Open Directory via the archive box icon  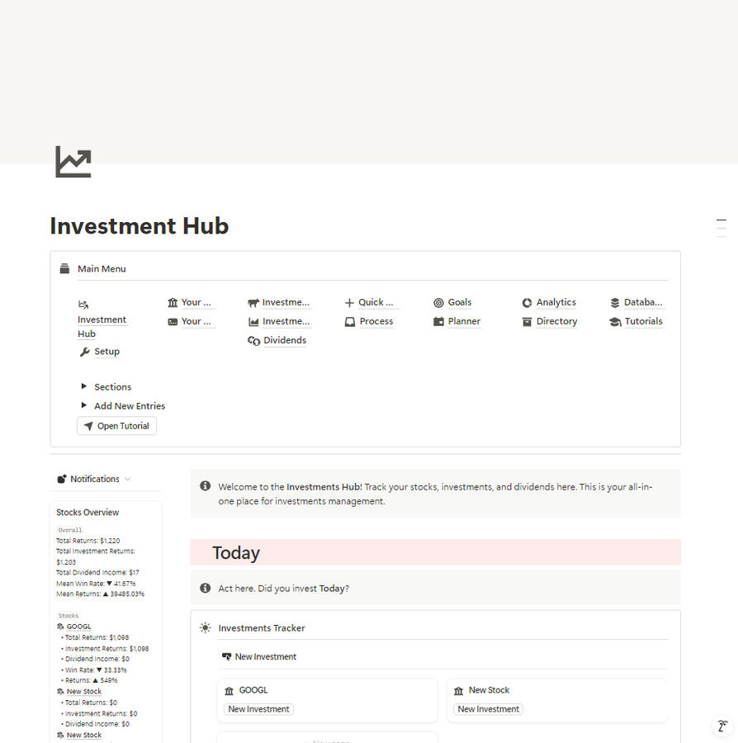click(x=527, y=321)
